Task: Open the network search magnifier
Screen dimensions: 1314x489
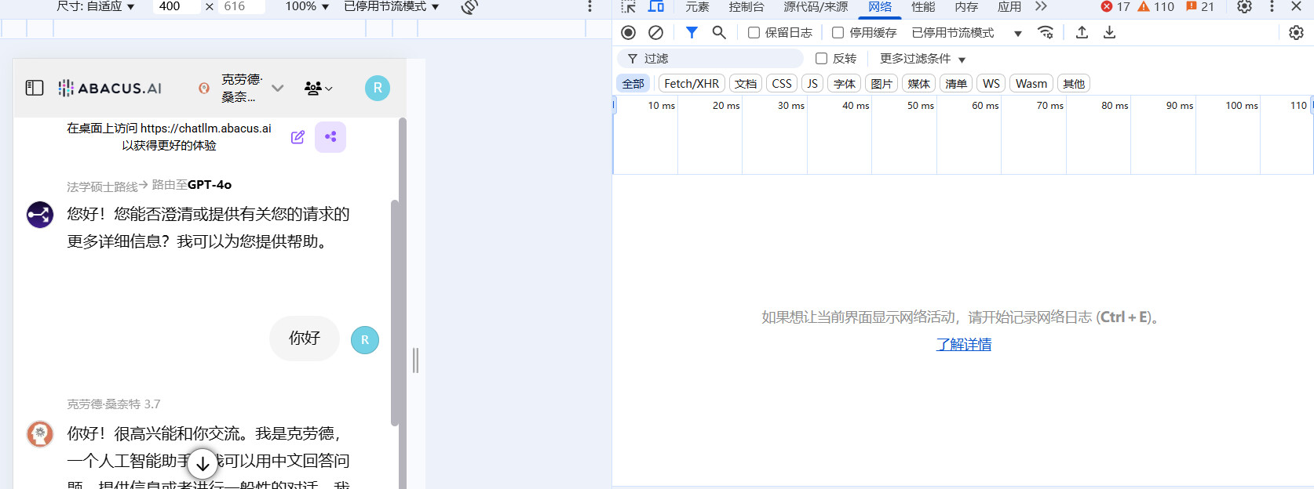Action: coord(718,32)
